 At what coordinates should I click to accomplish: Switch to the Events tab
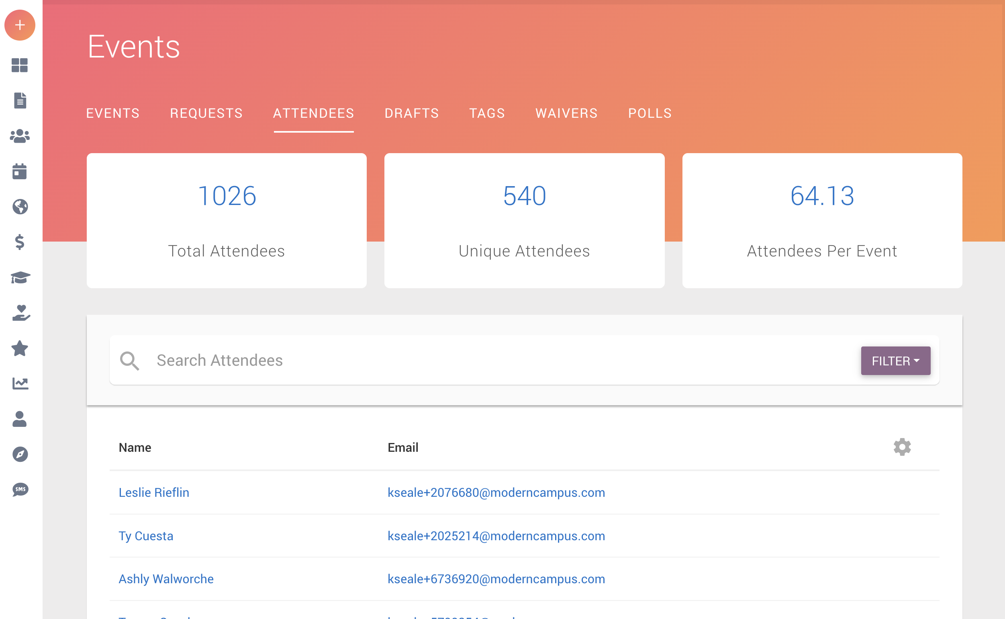pyautogui.click(x=113, y=113)
